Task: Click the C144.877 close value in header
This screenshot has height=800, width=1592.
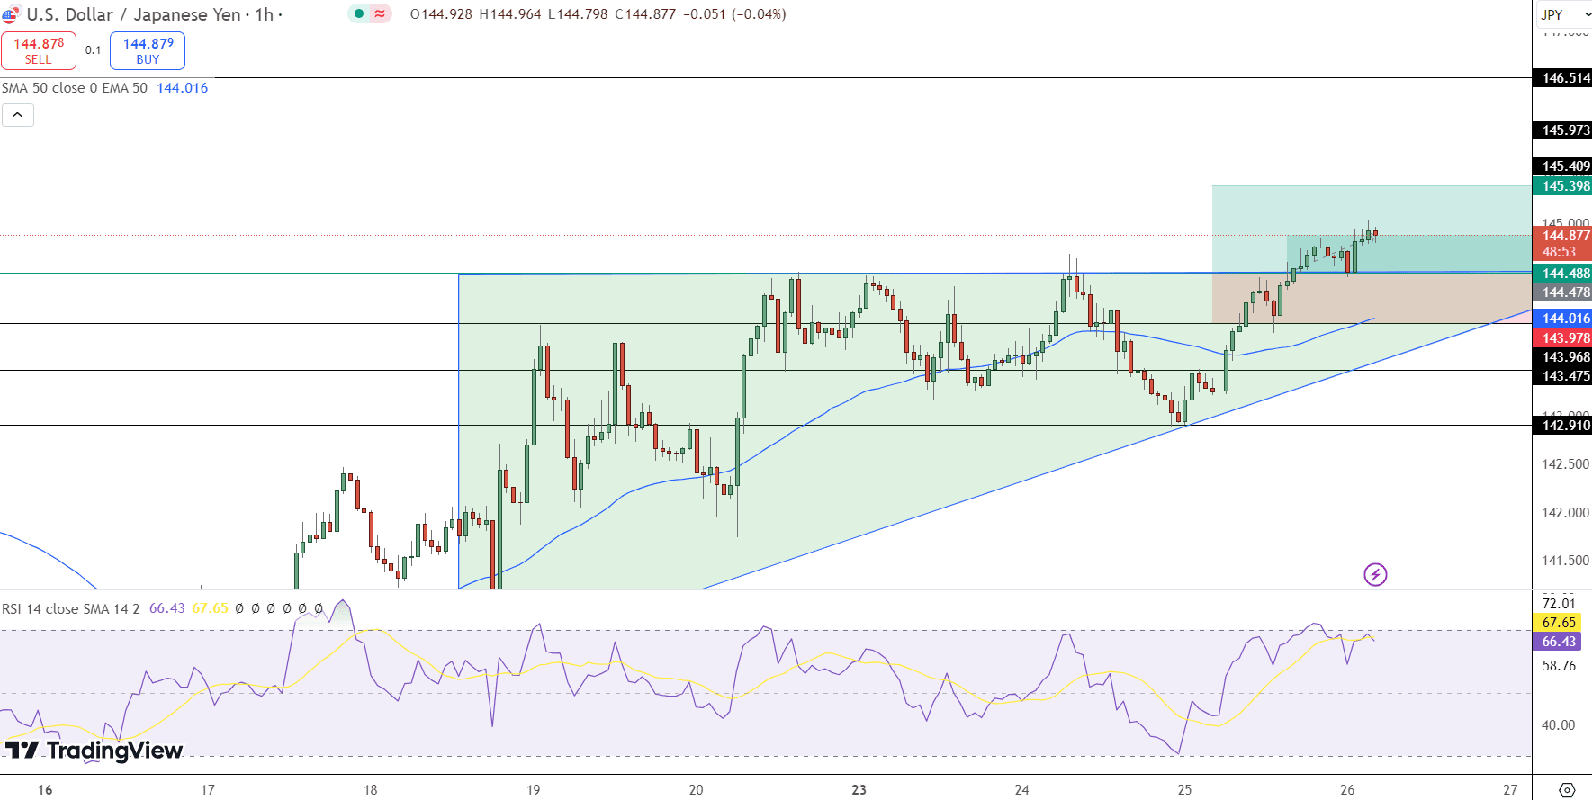Action: 645,14
